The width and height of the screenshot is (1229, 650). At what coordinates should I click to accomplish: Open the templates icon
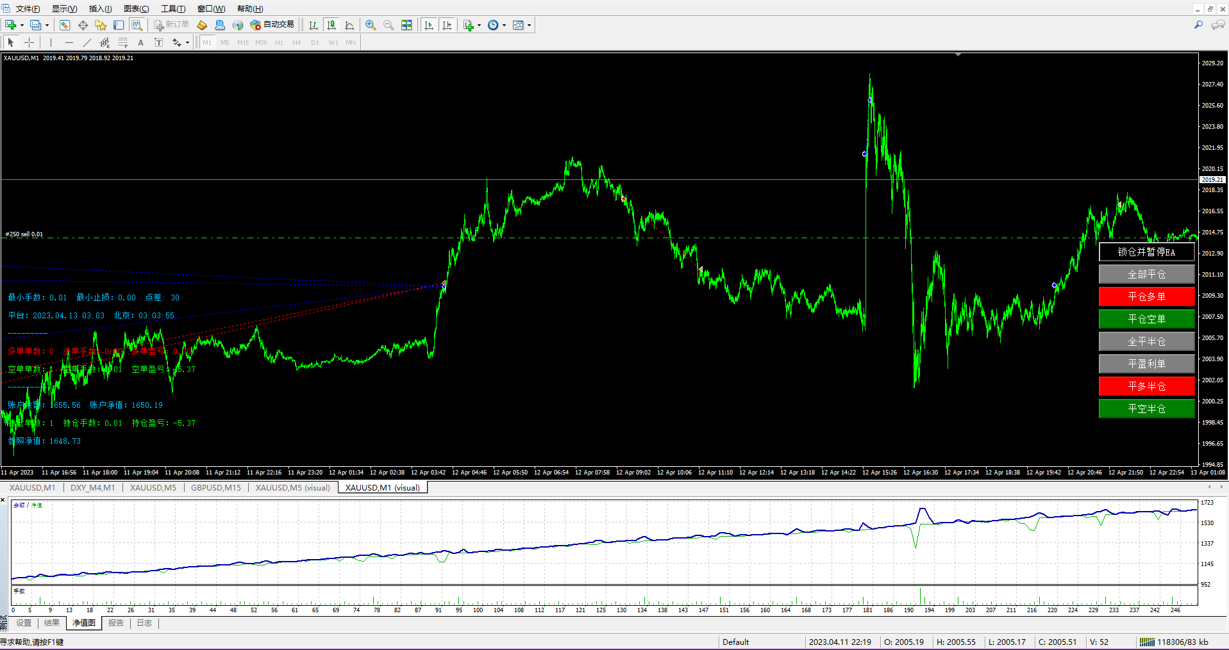pyautogui.click(x=519, y=25)
